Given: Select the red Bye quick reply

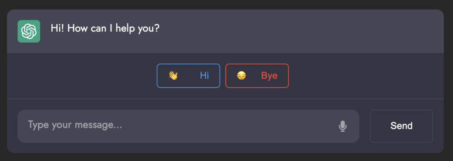Looking at the screenshot, I should pos(257,76).
